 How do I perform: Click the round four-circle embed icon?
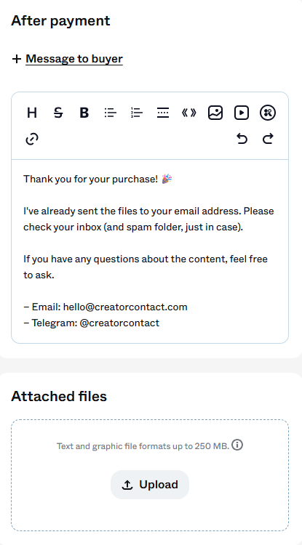tap(268, 113)
